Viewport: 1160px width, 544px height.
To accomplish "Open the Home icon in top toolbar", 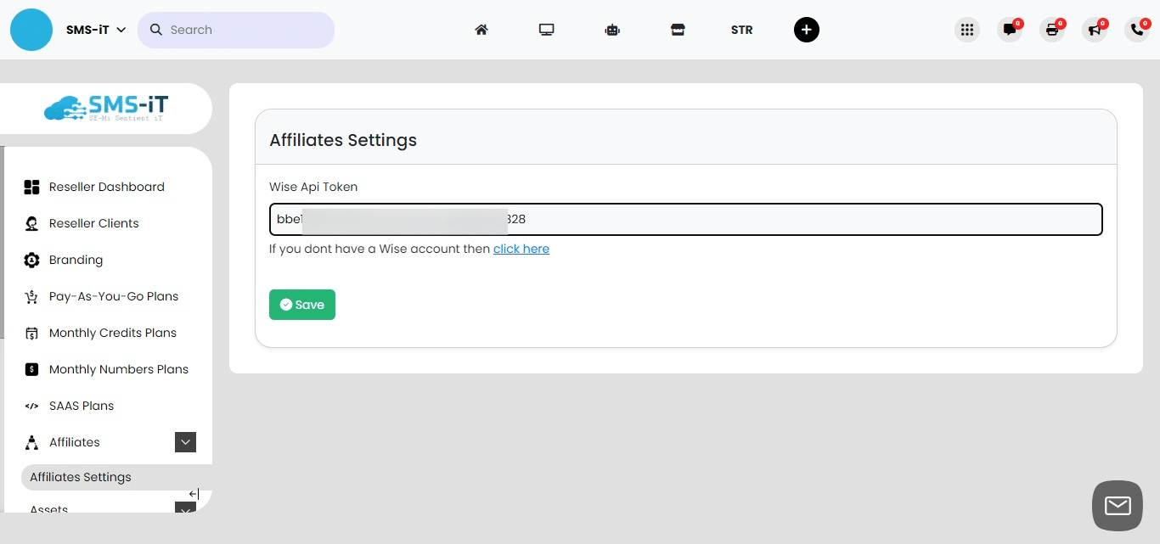I will [481, 29].
